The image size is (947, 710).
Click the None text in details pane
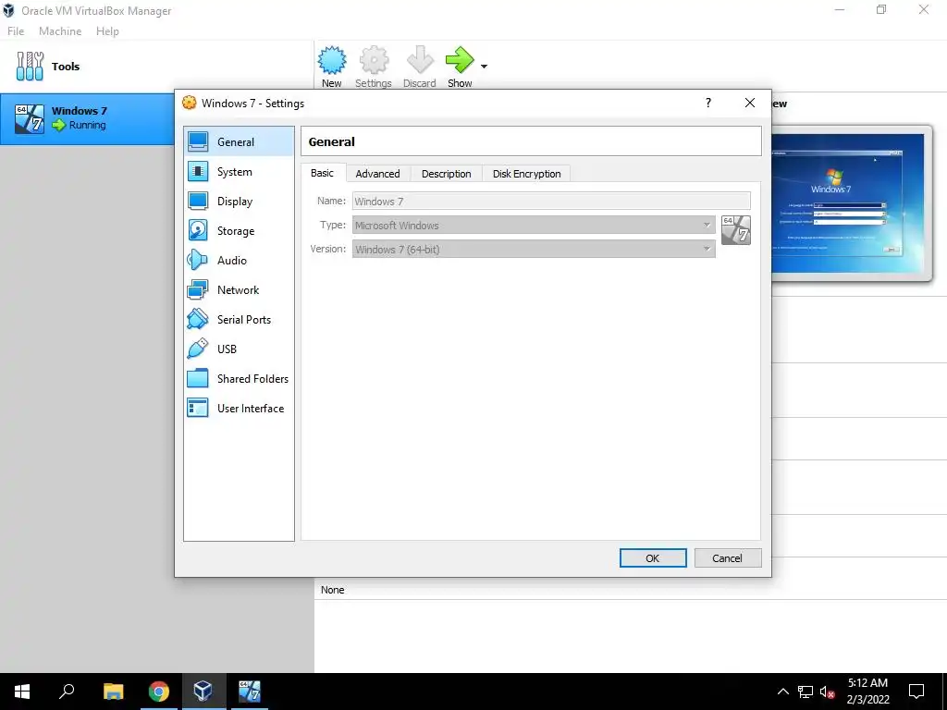point(332,590)
